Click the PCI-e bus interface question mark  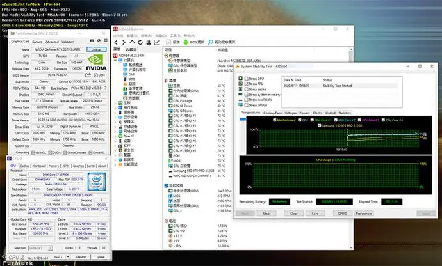coord(106,88)
